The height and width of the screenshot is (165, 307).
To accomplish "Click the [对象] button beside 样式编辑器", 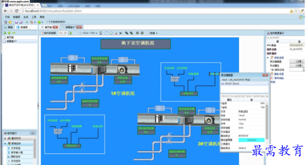I will click(297, 61).
